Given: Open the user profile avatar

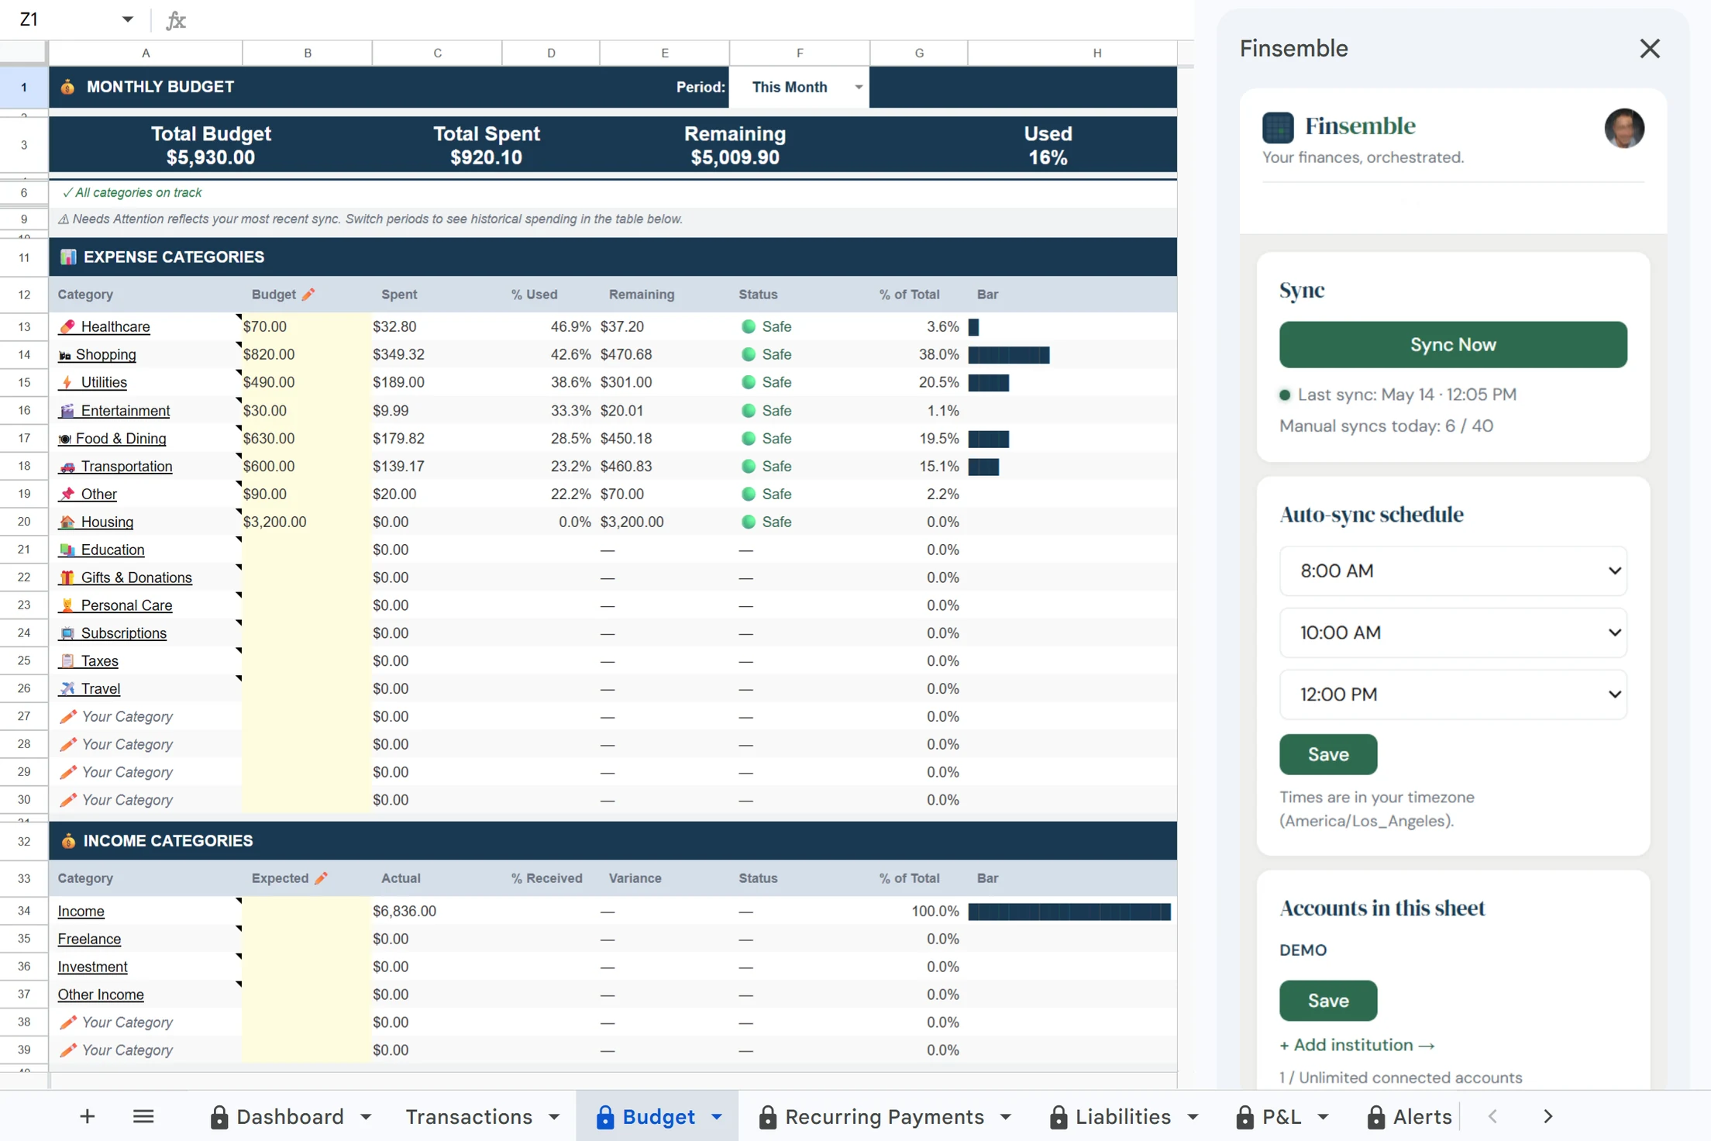Looking at the screenshot, I should pyautogui.click(x=1624, y=128).
